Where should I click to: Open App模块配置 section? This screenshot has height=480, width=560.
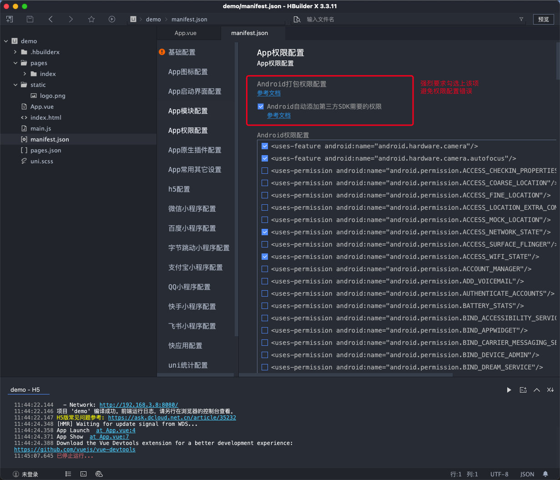[x=188, y=111]
